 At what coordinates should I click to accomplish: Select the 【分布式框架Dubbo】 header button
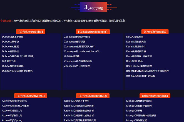coord(31,32)
